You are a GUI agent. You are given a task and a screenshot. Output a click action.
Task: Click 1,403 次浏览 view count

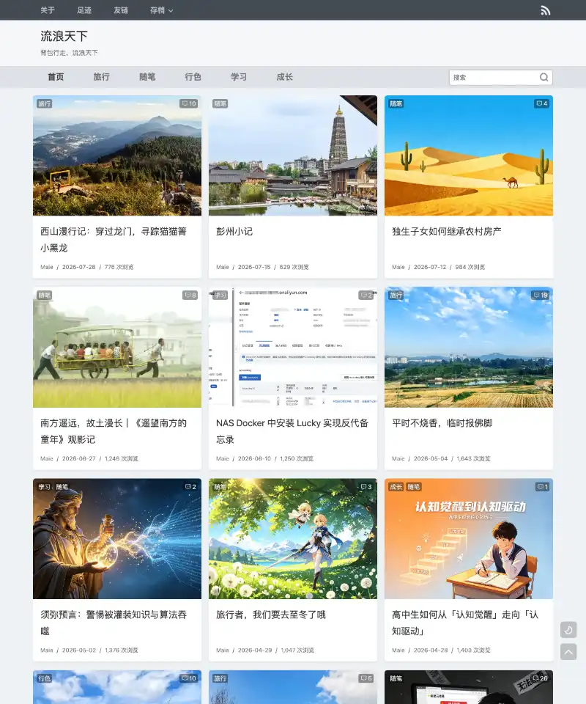pyautogui.click(x=473, y=650)
